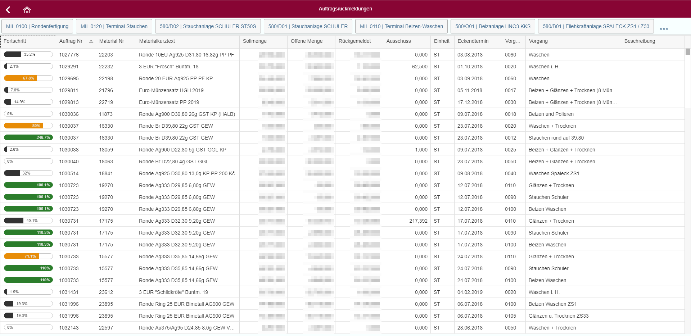Sort by the Sollmenge column

click(255, 41)
